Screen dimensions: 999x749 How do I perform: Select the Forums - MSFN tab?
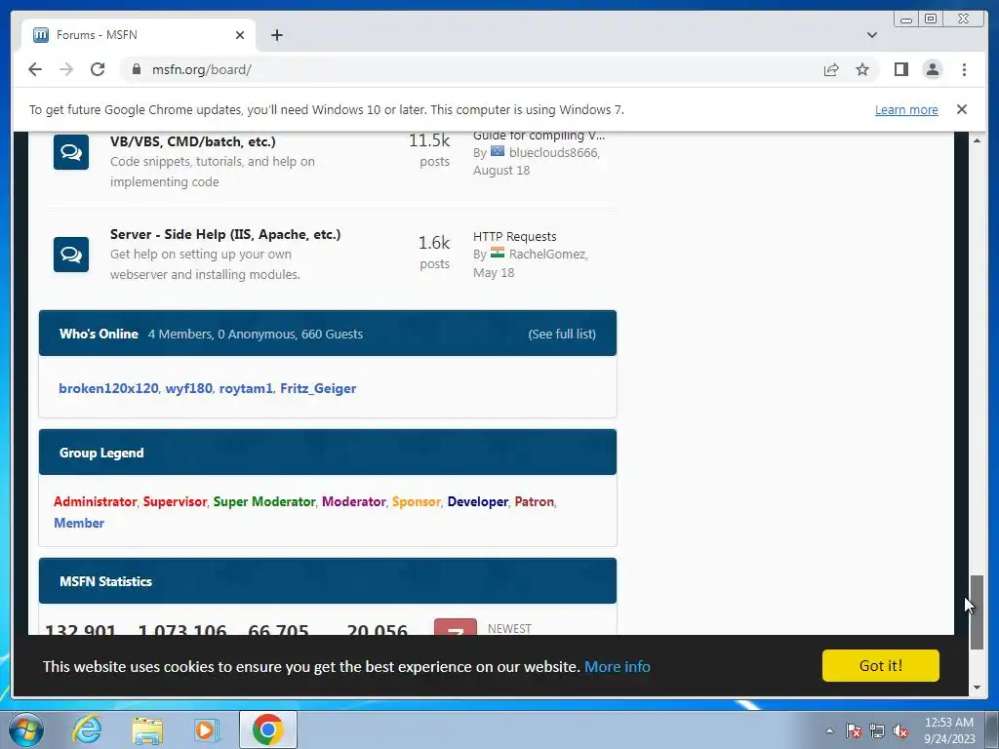coord(139,35)
